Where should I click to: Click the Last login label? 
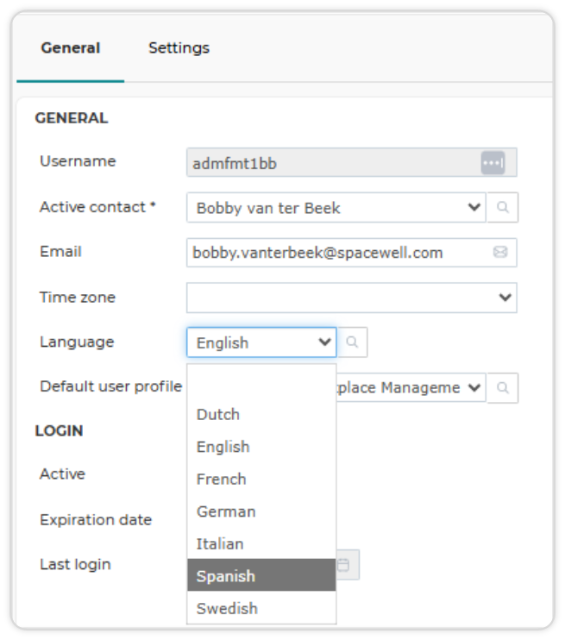75,564
